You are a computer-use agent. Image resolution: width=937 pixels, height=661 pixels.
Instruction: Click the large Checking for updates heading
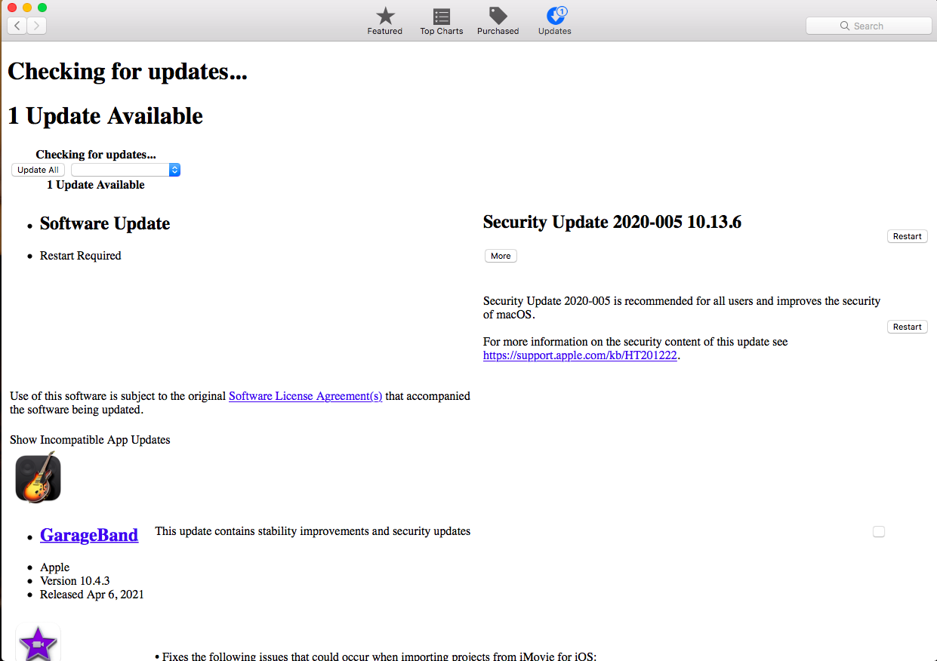128,71
